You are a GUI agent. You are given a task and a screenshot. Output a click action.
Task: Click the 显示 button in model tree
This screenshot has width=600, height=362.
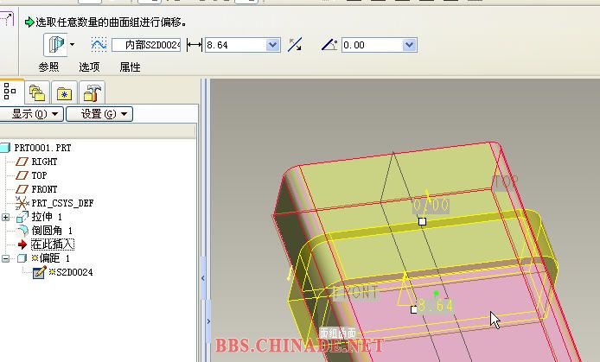click(32, 114)
